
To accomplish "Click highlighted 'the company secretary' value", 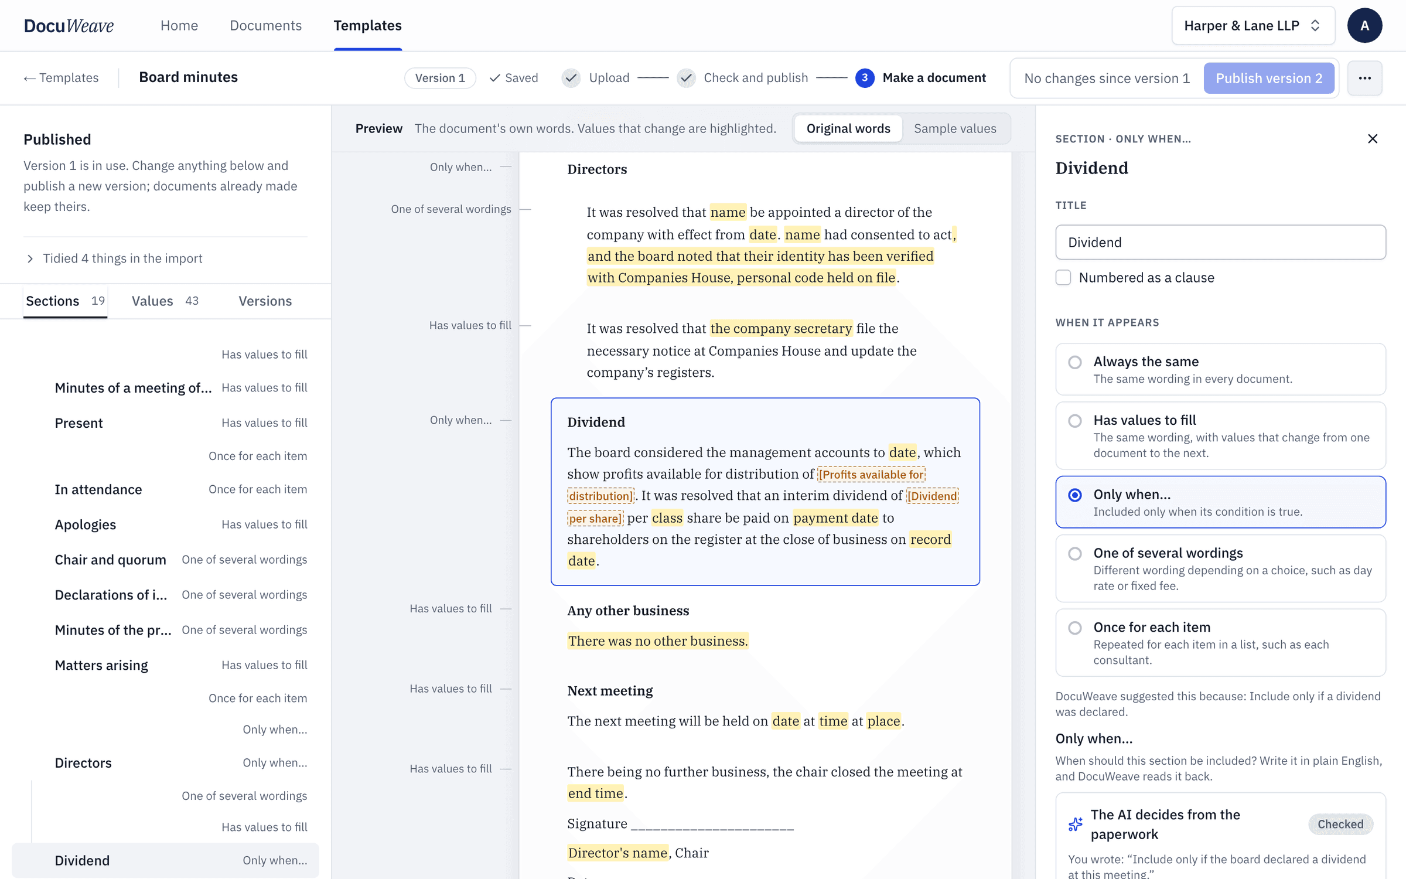I will (x=781, y=328).
